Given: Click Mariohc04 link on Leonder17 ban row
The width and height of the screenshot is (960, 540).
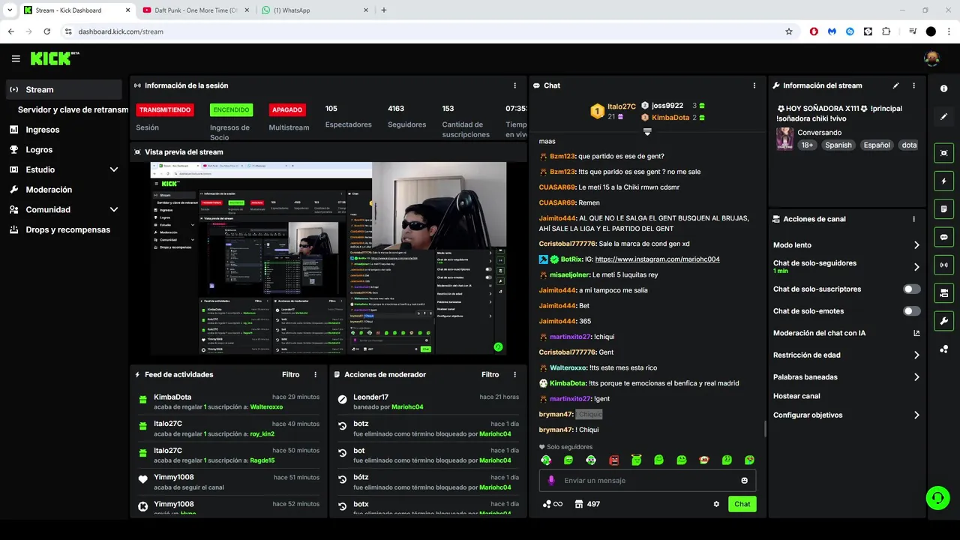Looking at the screenshot, I should tap(407, 407).
